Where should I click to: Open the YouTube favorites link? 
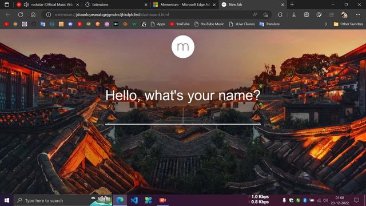(179, 24)
